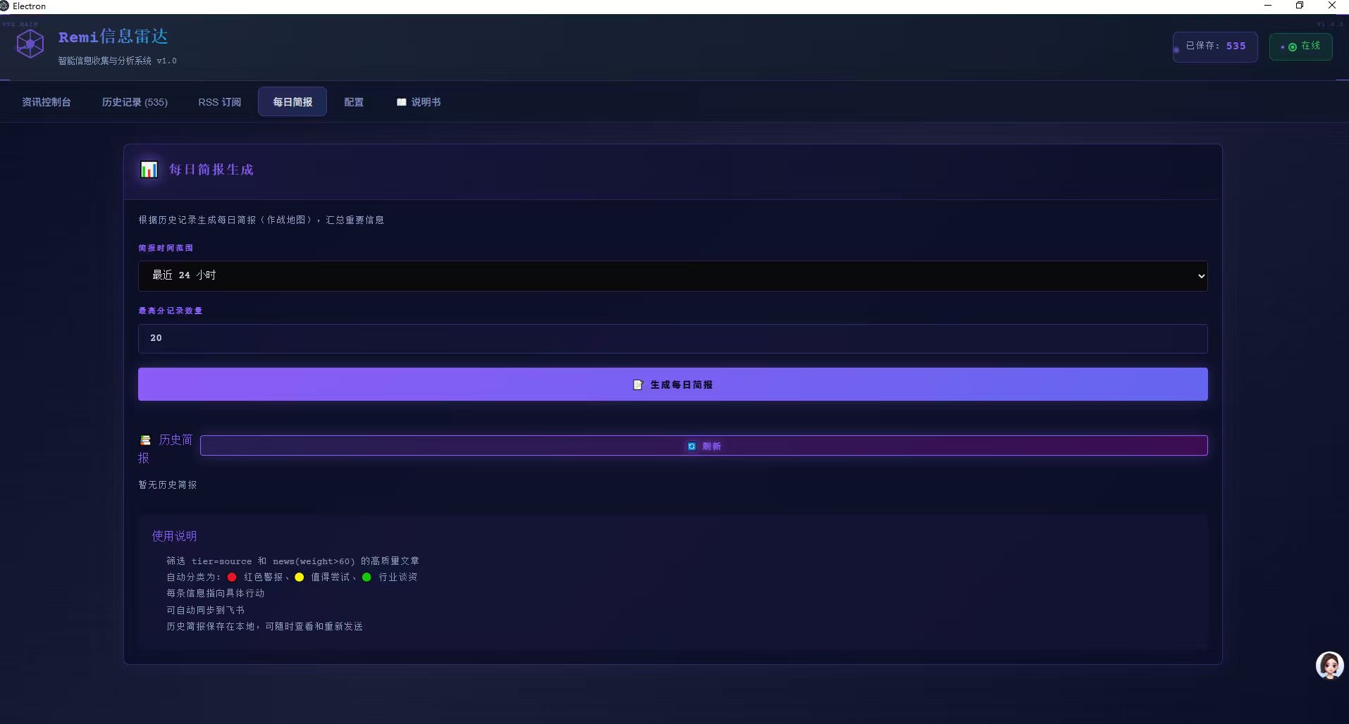1349x724 pixels.
Task: Click the book icon on 说明书 tab
Action: (x=402, y=102)
